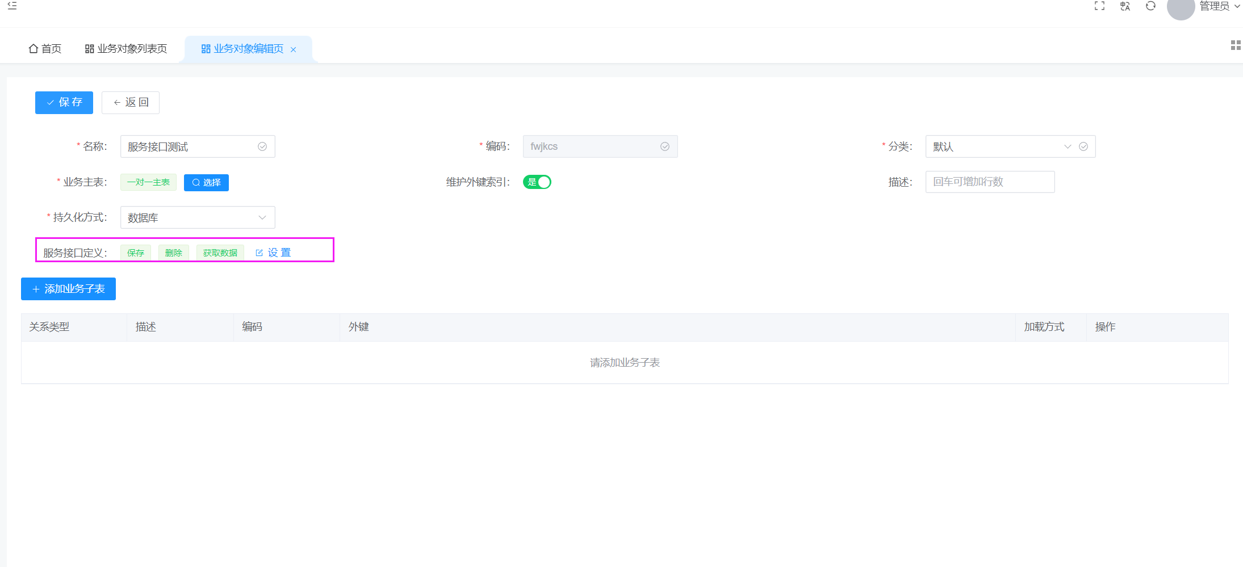
Task: Switch to 业务对象列表页 tab
Action: tap(126, 49)
